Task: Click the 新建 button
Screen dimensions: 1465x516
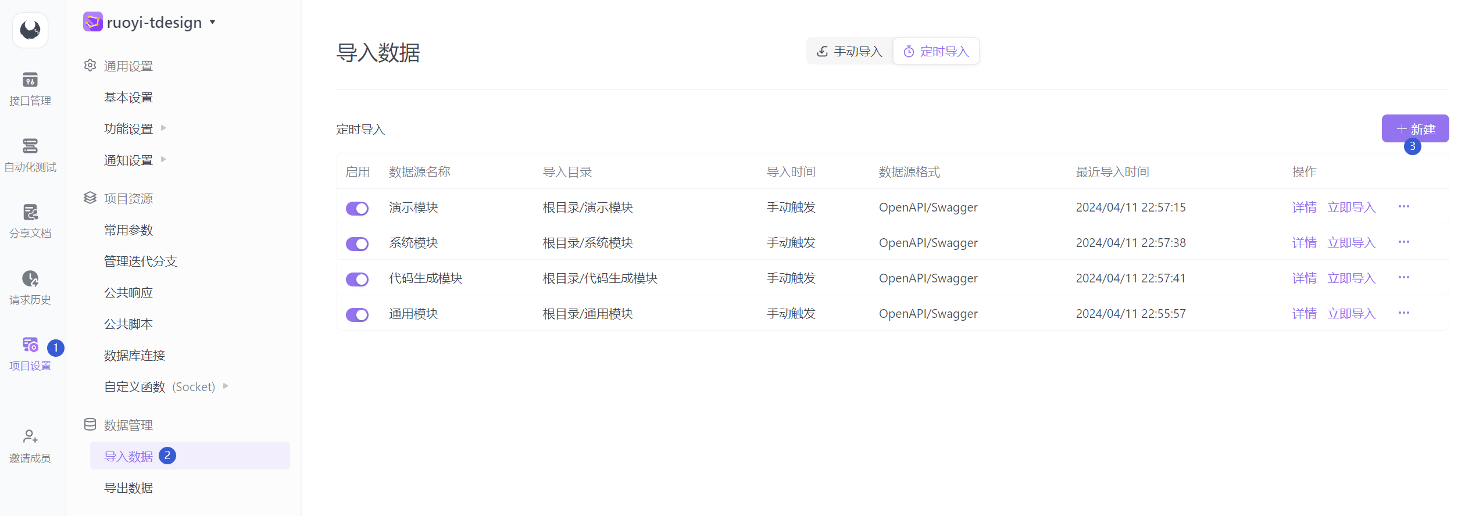Action: point(1416,128)
